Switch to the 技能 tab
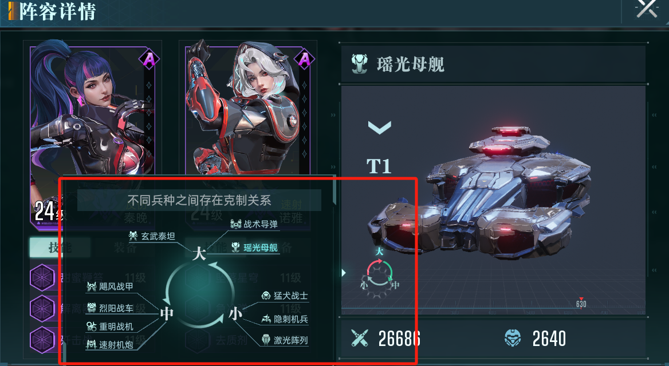This screenshot has height=366, width=669. (x=60, y=248)
